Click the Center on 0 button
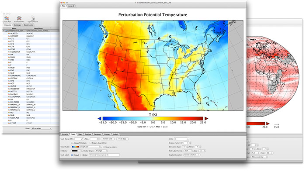The image size is (306, 172). [x=108, y=139]
